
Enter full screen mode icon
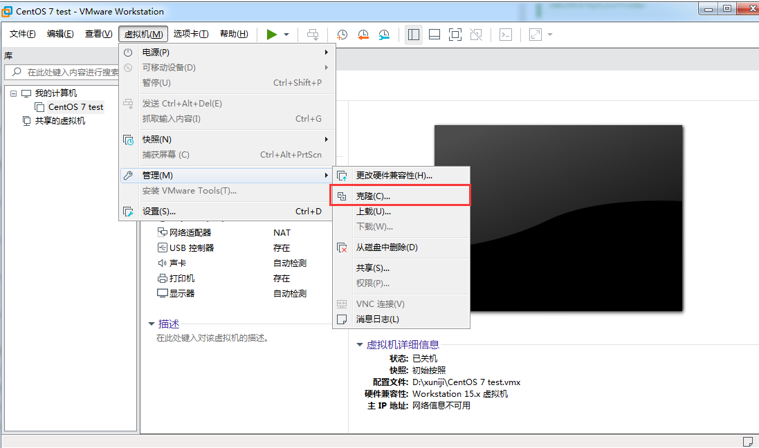pyautogui.click(x=455, y=35)
